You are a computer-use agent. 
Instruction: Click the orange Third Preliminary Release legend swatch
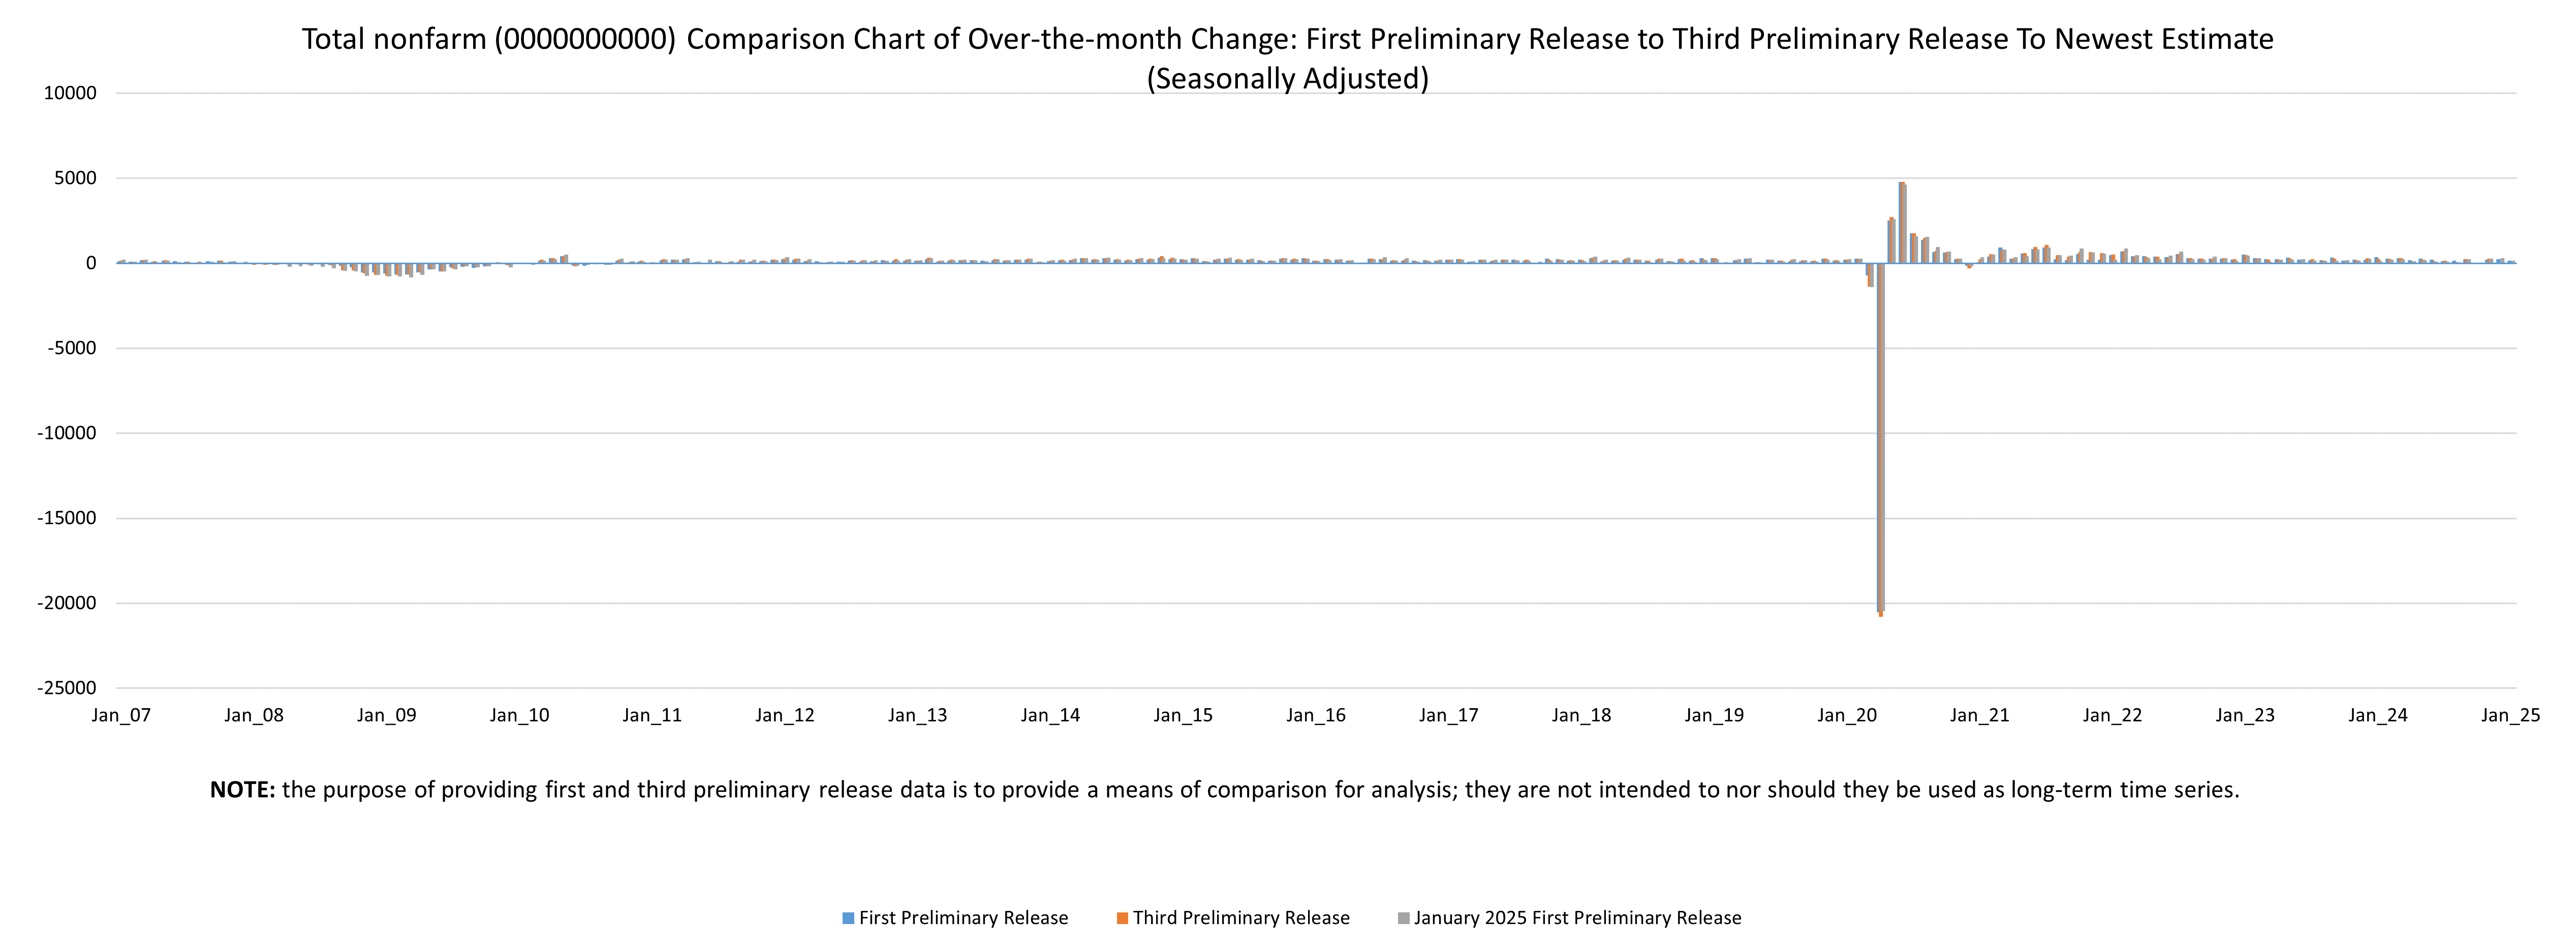point(1122,918)
